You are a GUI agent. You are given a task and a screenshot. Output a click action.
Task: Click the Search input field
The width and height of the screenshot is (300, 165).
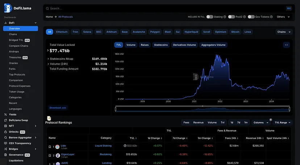point(163,8)
